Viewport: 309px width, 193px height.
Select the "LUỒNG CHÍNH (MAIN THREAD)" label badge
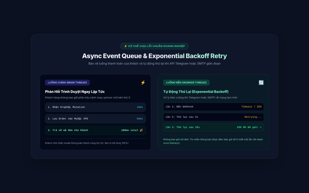[67, 83]
